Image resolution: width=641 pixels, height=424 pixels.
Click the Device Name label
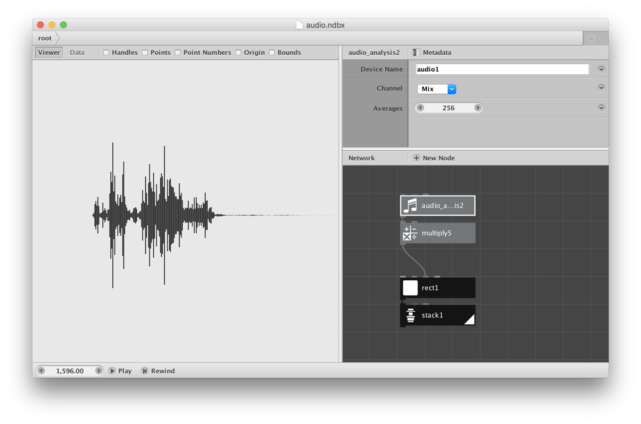[x=381, y=69]
